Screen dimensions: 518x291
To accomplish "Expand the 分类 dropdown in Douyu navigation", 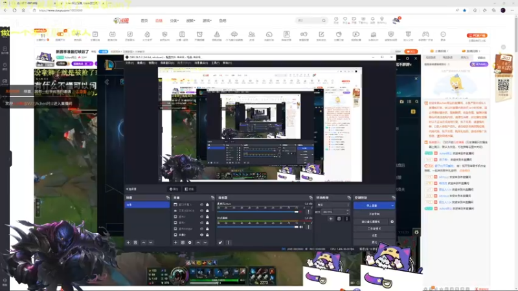I will point(174,21).
